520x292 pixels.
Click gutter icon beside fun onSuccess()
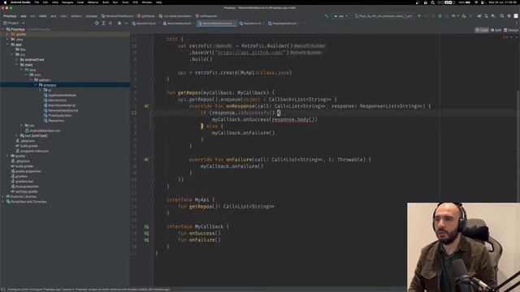(146, 233)
